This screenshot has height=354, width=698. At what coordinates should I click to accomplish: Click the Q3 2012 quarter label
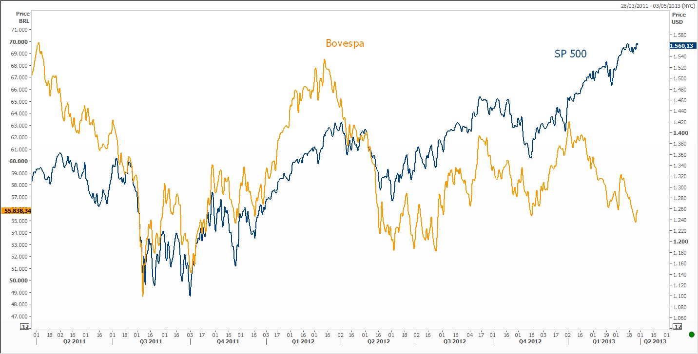[x=454, y=342]
